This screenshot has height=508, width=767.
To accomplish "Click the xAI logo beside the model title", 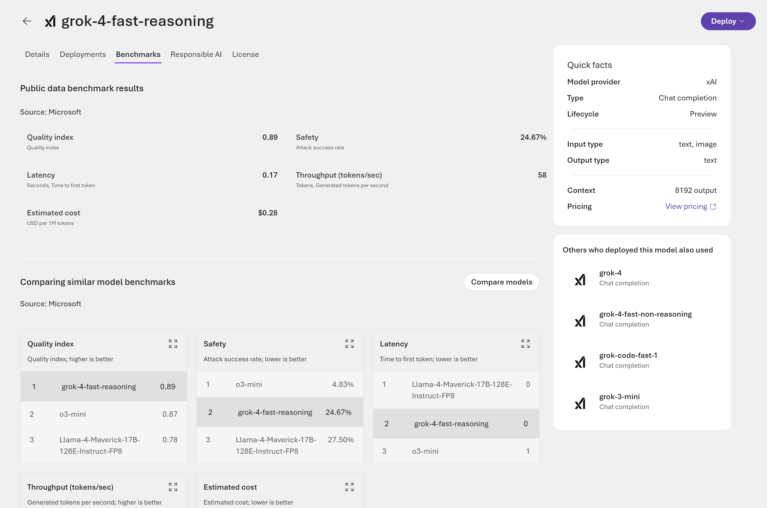I will (50, 21).
